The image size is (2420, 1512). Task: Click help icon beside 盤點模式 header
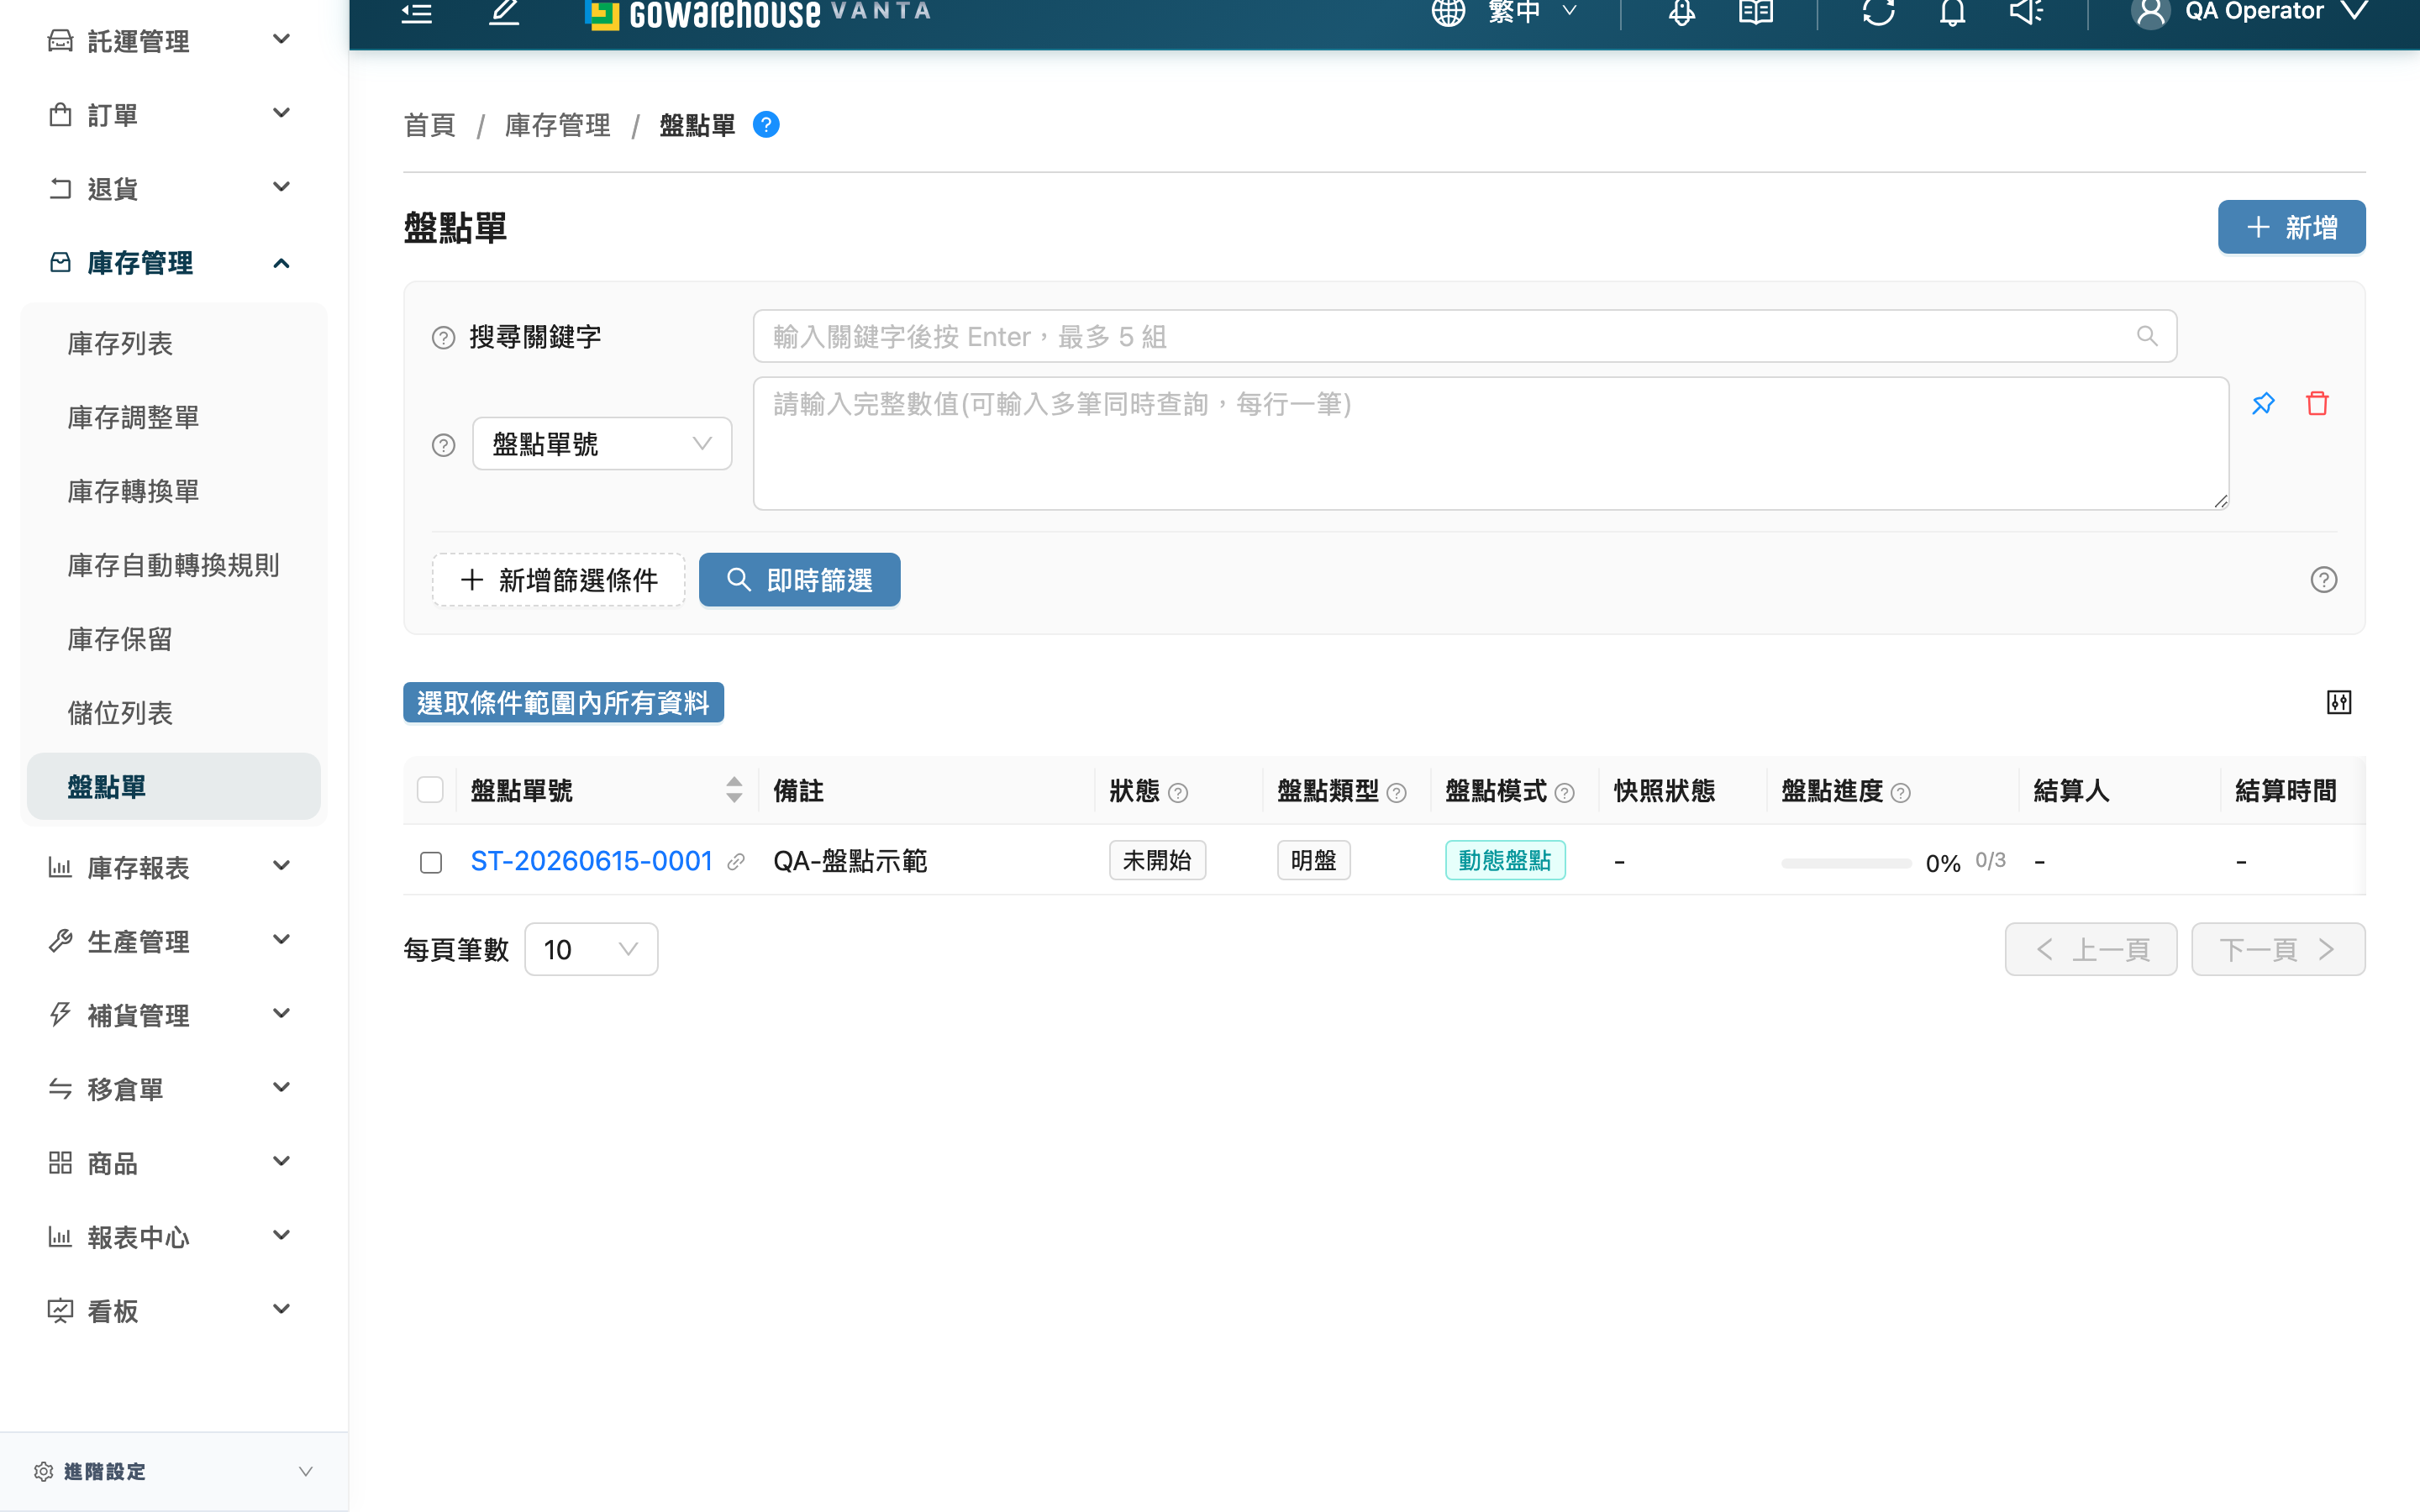click(x=1565, y=793)
